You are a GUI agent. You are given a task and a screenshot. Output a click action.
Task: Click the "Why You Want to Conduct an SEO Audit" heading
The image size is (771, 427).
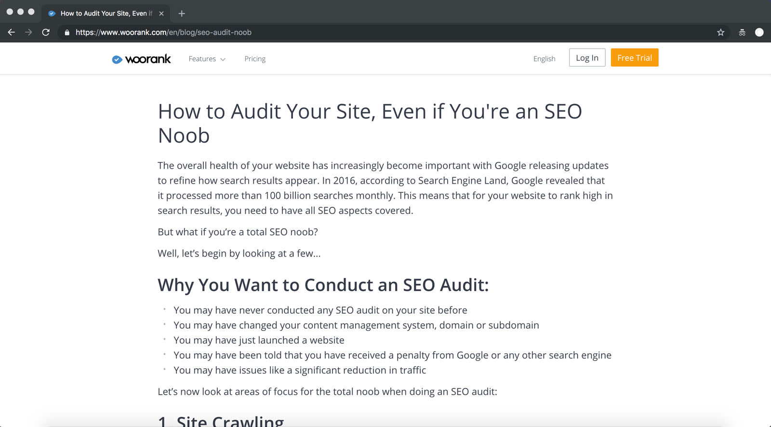click(x=323, y=285)
